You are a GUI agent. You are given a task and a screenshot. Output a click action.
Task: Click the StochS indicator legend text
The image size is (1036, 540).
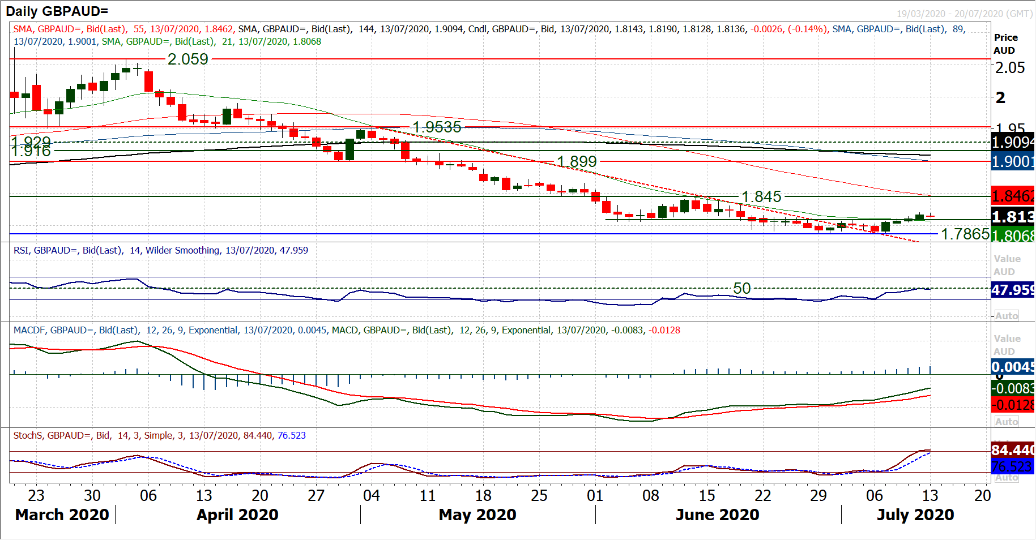click(x=159, y=435)
